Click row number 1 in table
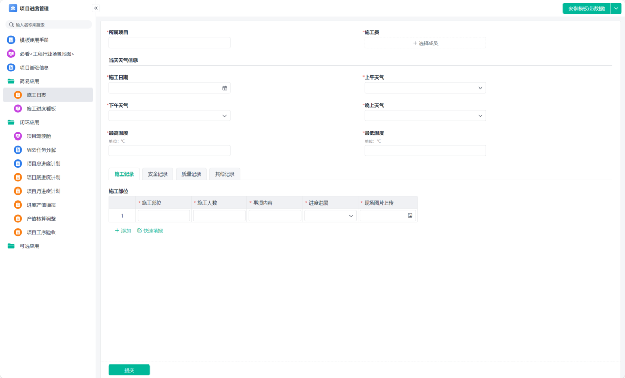Viewport: 625px width, 378px height. 122,216
